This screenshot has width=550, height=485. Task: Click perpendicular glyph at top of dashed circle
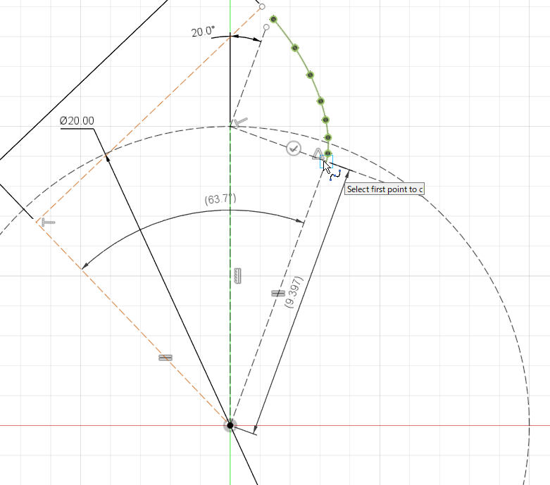[240, 123]
